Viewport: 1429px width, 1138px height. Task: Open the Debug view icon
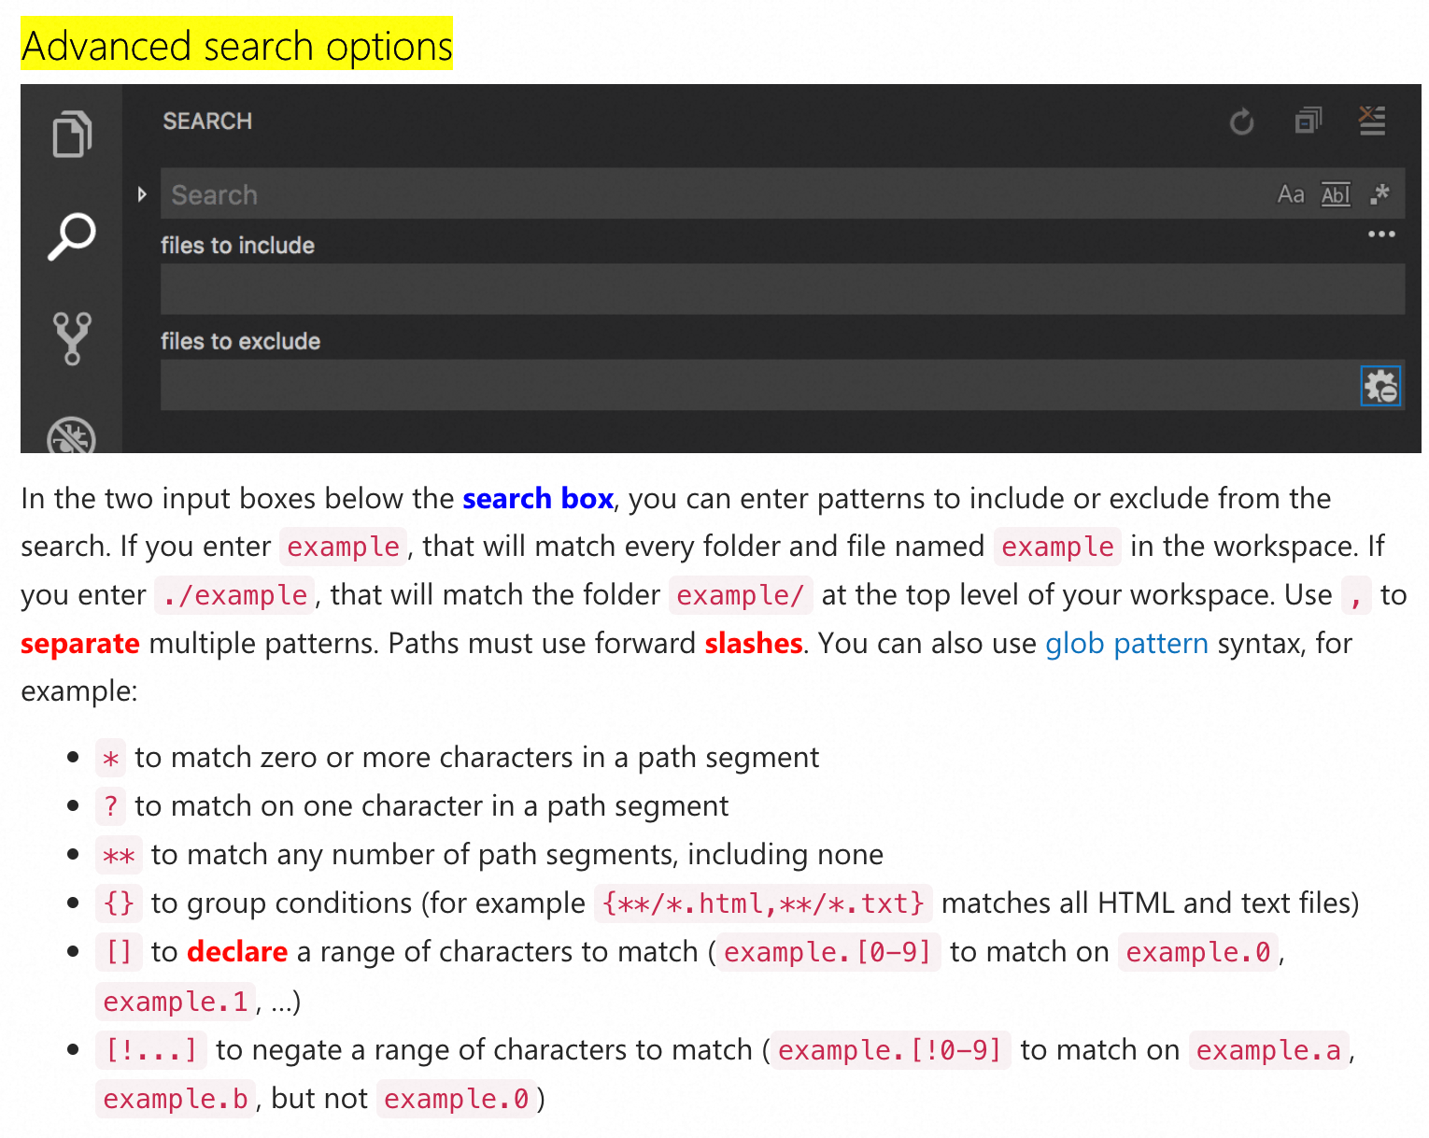[x=72, y=435]
